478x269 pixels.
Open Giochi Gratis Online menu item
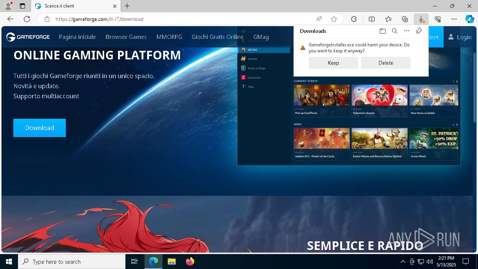point(217,37)
